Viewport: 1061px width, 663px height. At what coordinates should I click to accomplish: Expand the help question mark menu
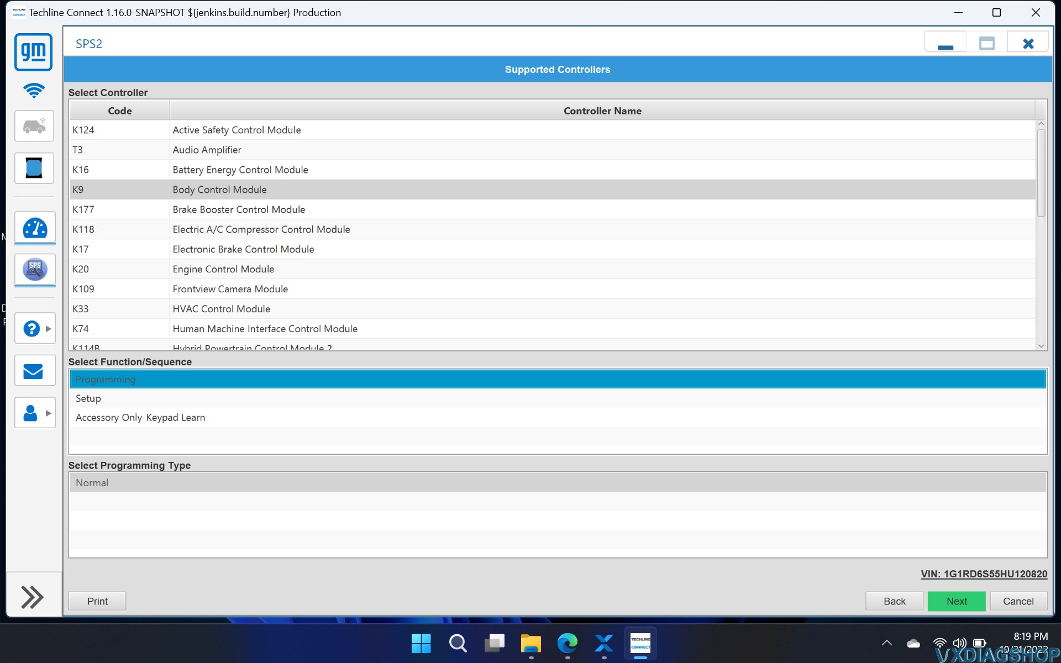34,329
